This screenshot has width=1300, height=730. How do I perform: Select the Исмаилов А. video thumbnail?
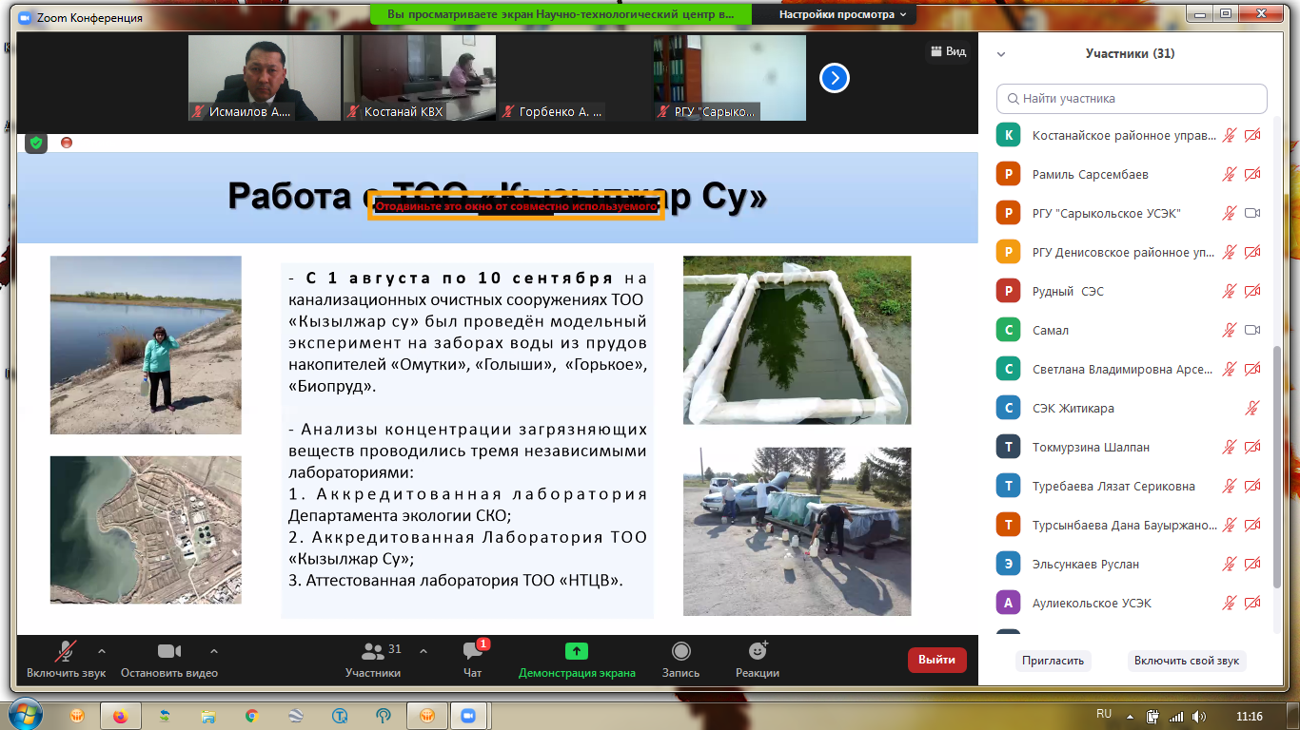(265, 78)
